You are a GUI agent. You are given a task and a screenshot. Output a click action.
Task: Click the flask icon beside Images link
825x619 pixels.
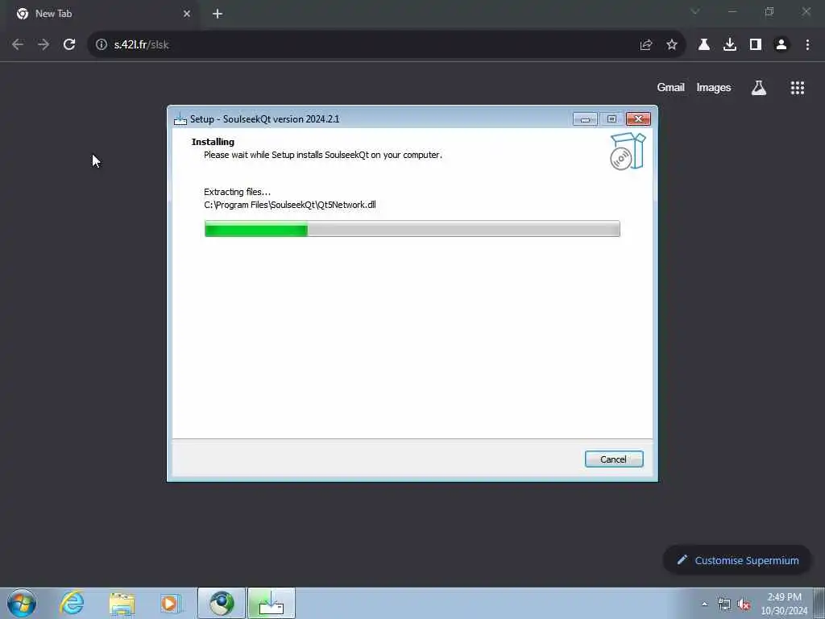(x=759, y=88)
